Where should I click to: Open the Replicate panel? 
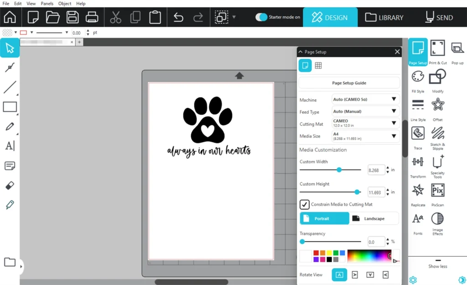(x=418, y=190)
